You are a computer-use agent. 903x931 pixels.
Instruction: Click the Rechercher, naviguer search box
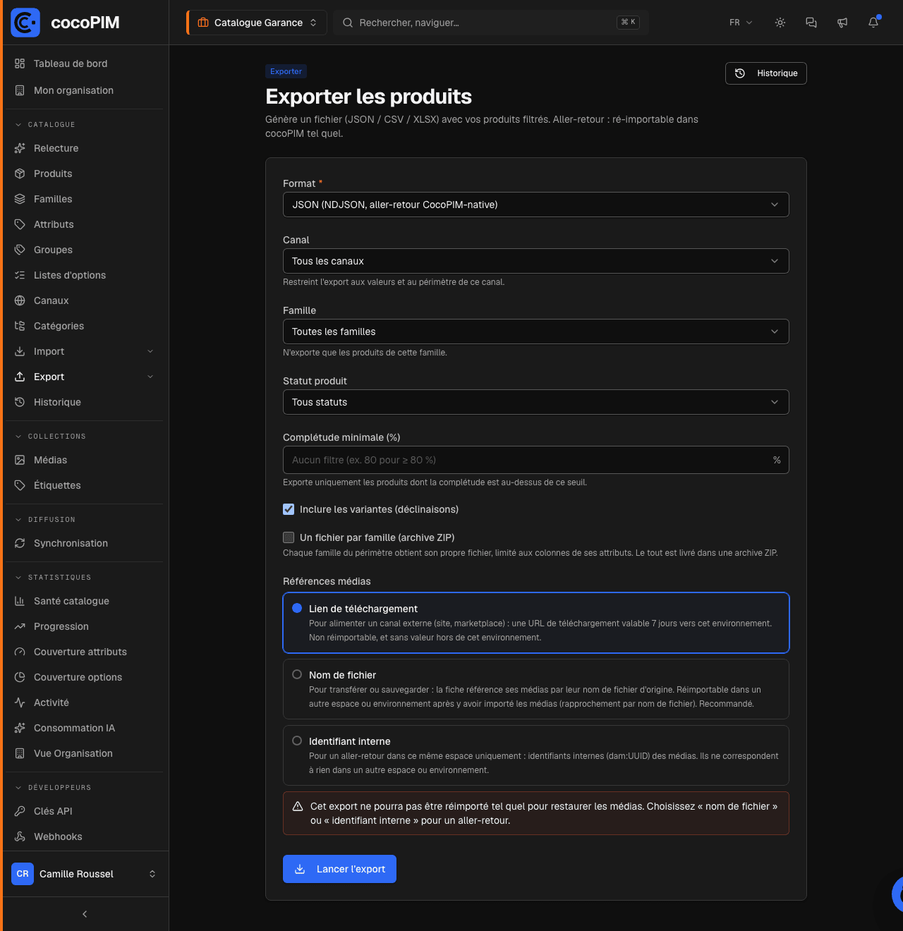point(491,23)
